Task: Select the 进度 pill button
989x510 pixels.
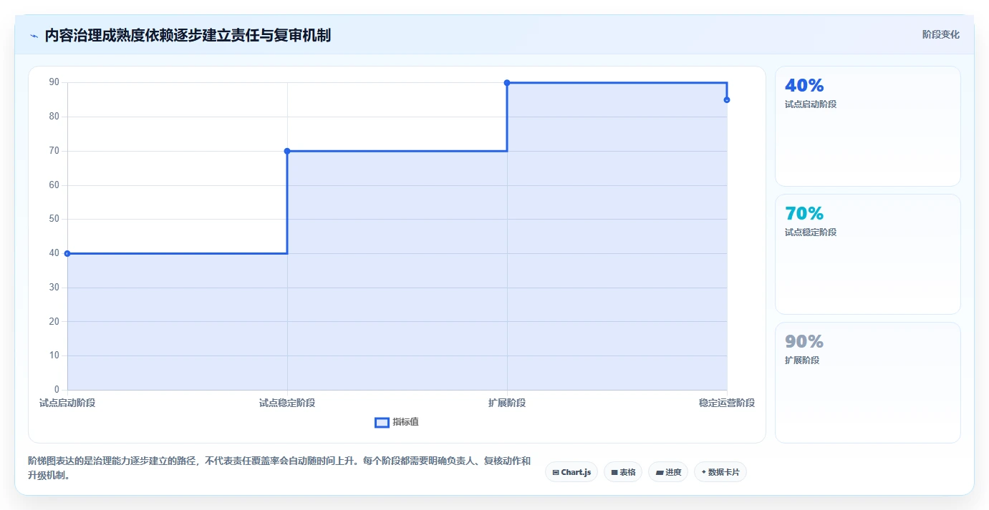Action: tap(668, 472)
